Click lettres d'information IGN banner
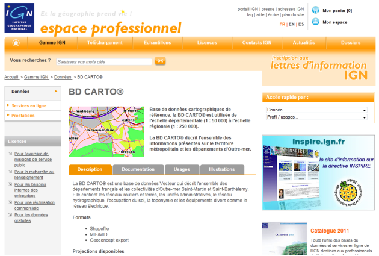 point(319,69)
